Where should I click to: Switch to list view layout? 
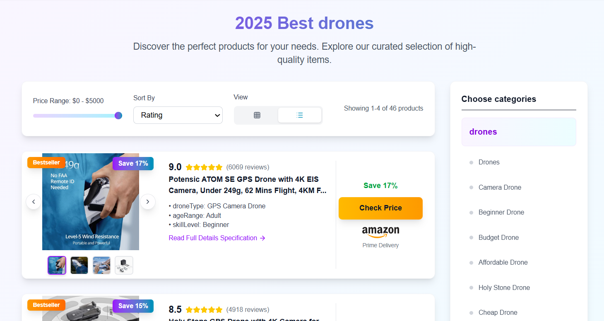299,115
